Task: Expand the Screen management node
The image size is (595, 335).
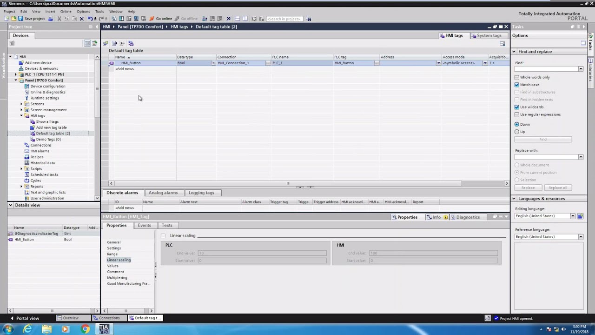Action: (21, 110)
